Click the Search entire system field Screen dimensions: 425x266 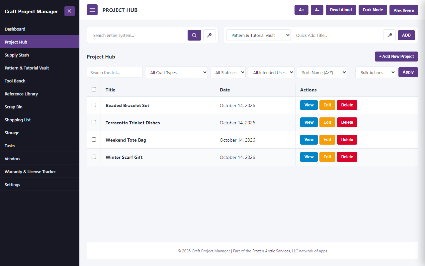coord(137,35)
